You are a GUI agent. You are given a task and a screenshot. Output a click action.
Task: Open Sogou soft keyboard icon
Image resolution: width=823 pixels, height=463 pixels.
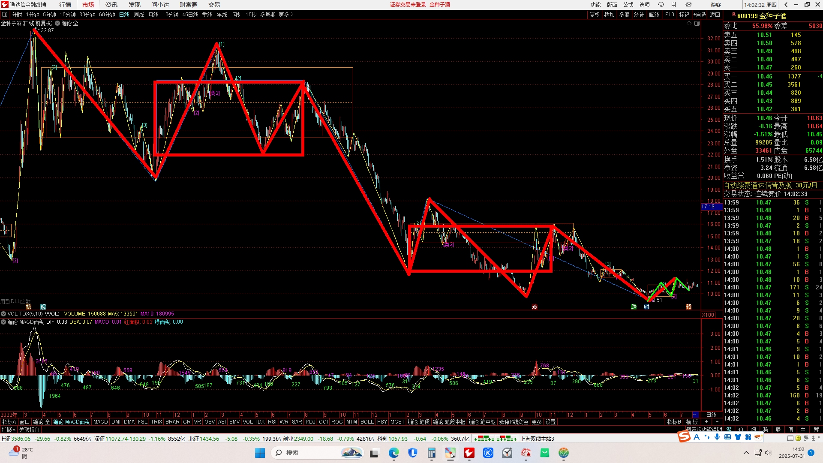click(x=727, y=437)
